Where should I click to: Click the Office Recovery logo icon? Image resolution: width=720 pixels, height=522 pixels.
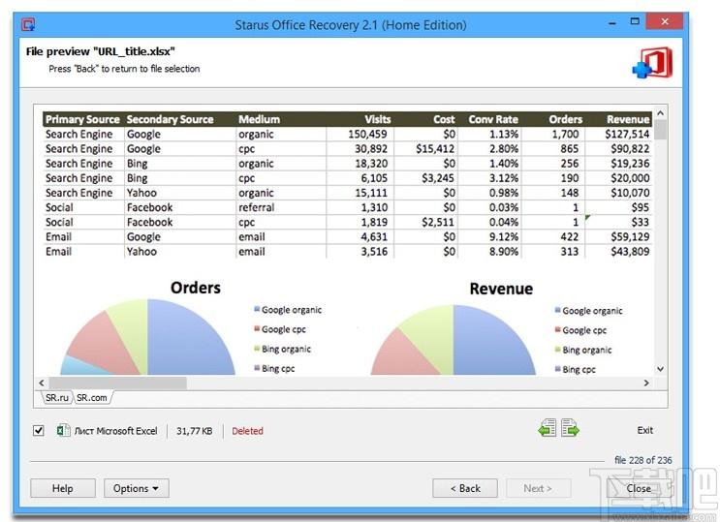(x=652, y=62)
